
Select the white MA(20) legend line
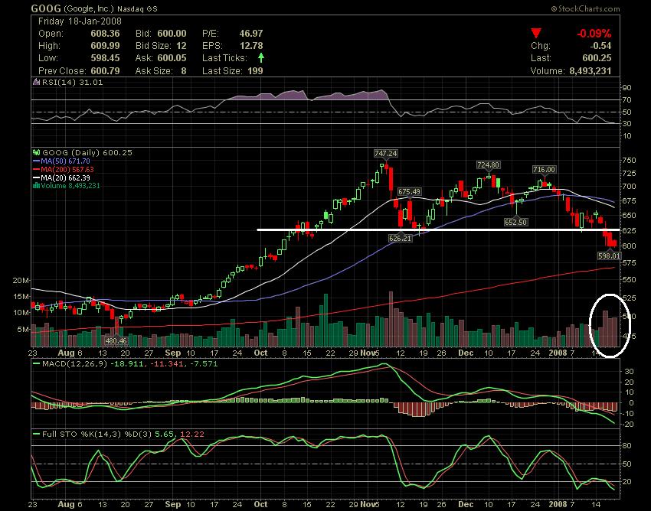click(x=36, y=177)
